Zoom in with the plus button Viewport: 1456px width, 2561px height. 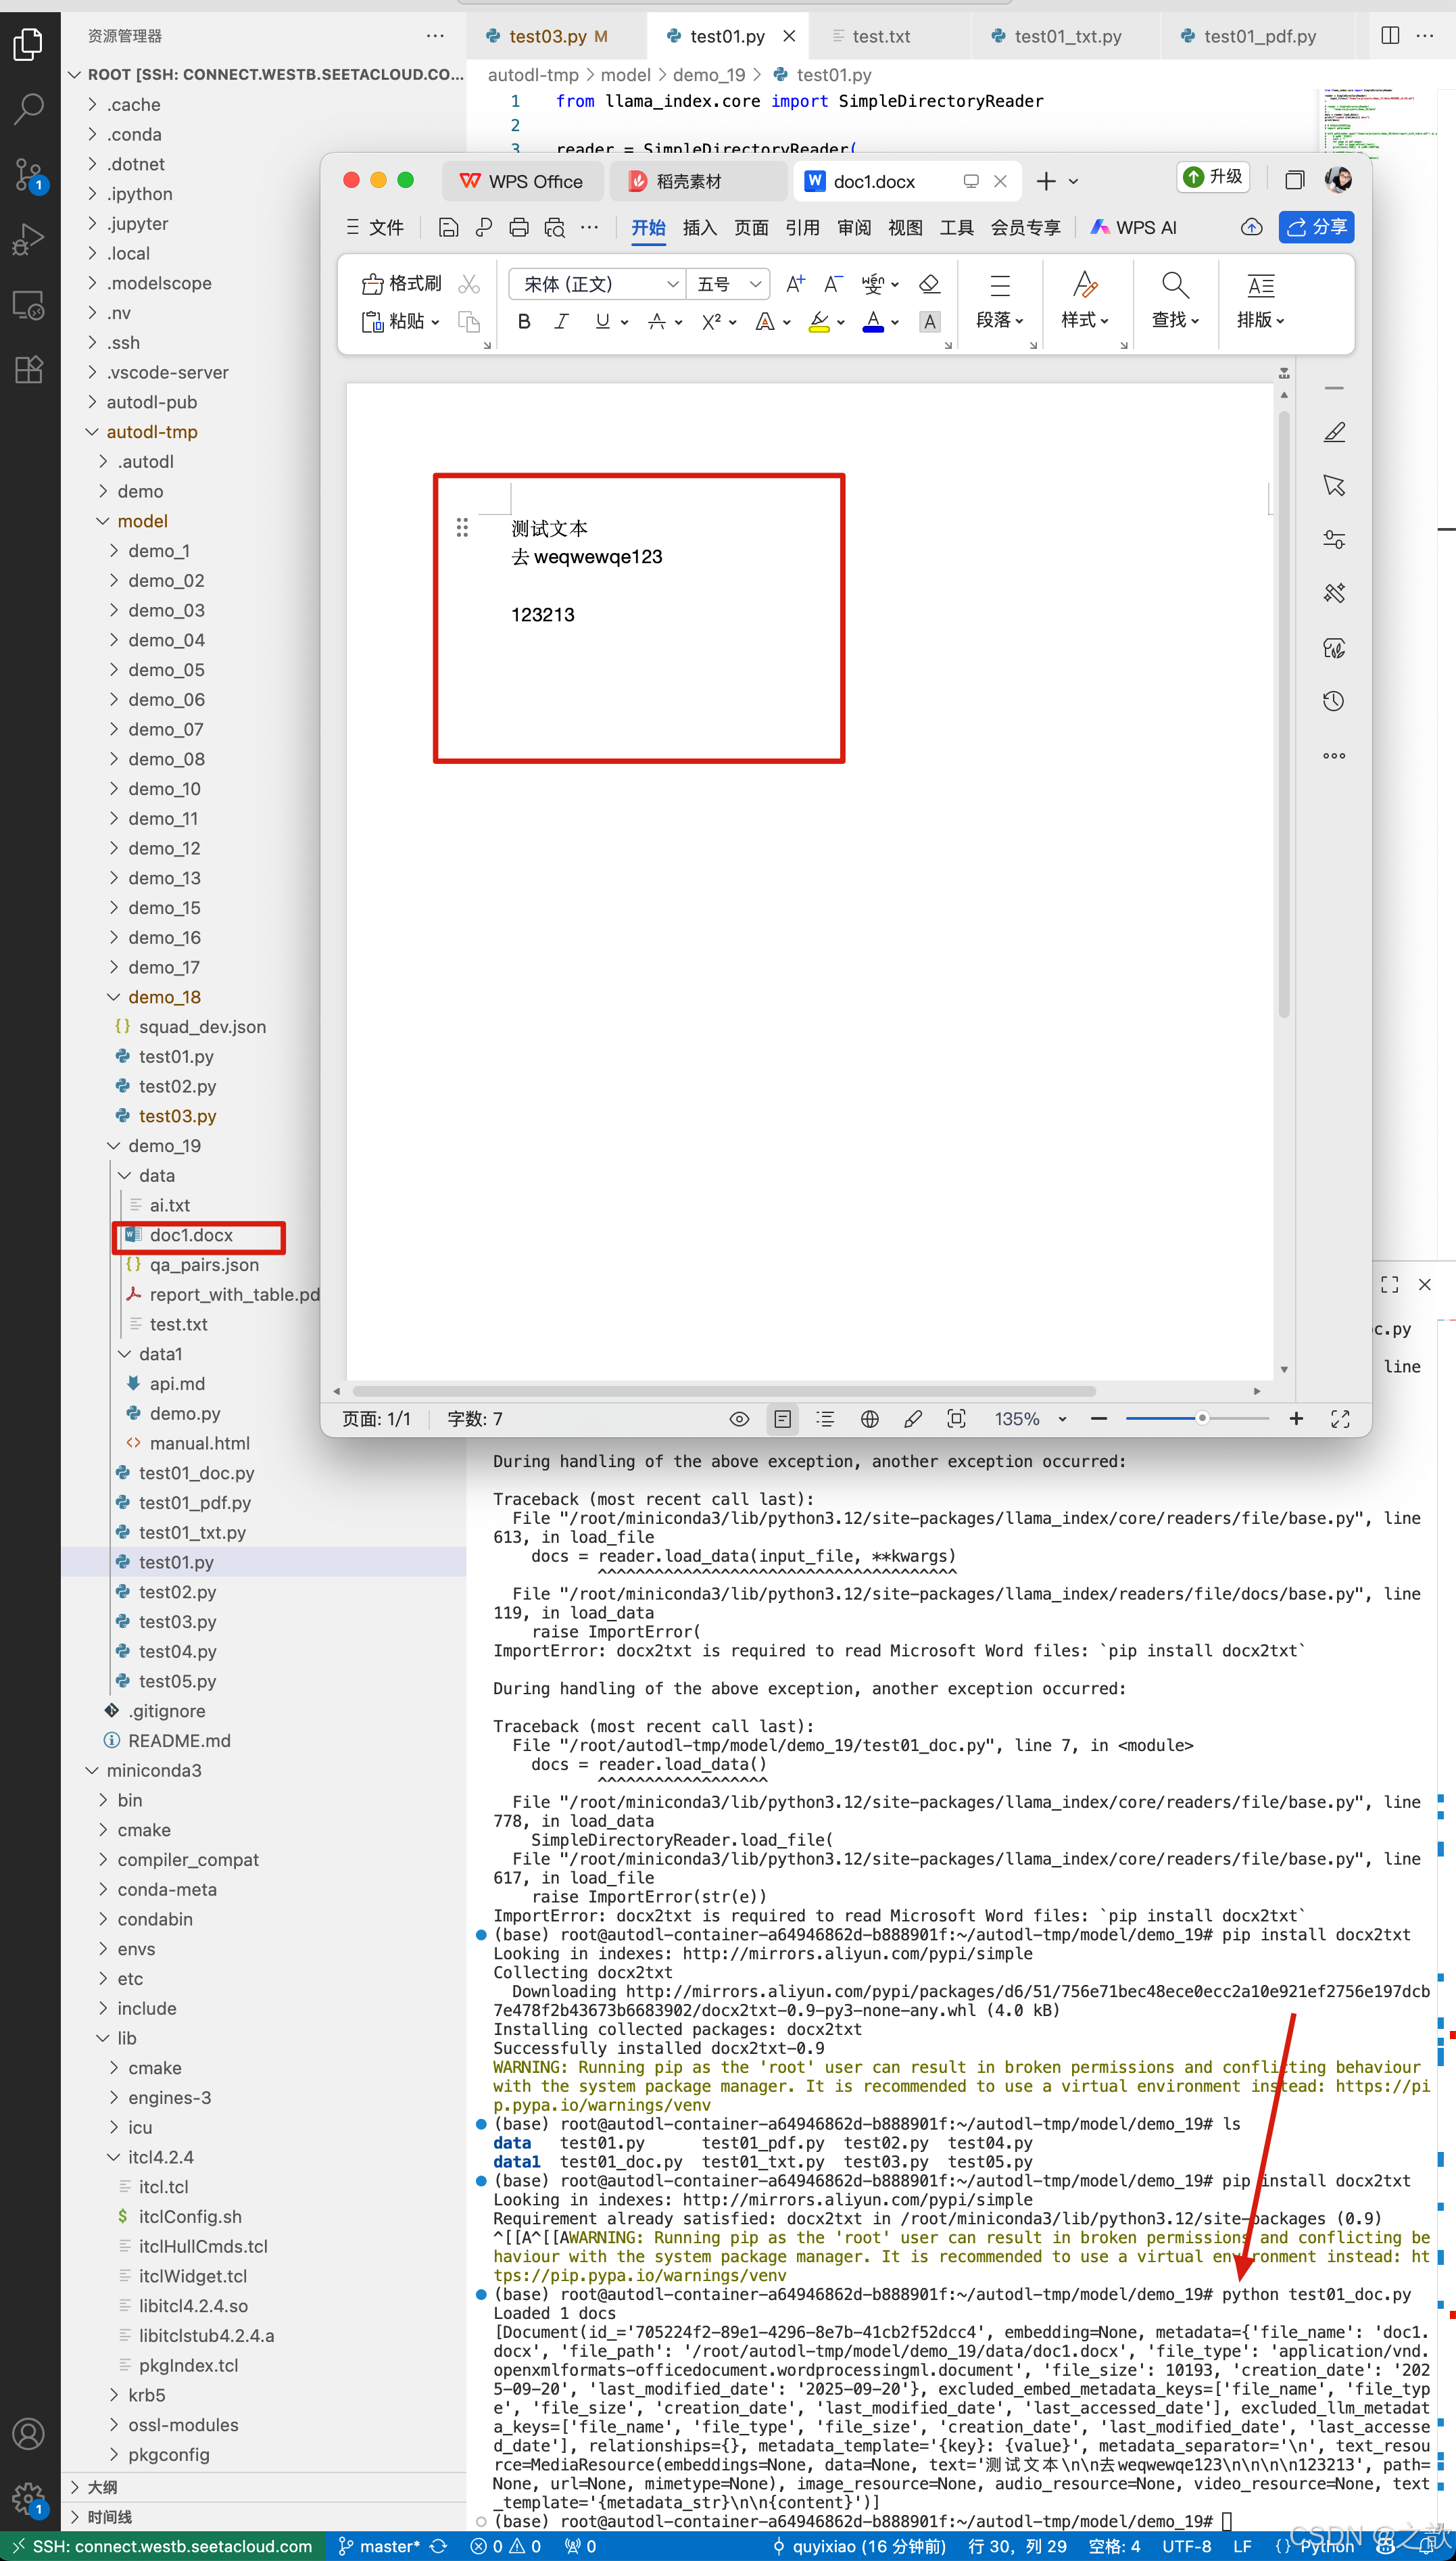coord(1296,1419)
